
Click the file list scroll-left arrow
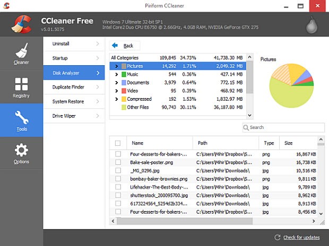(113, 221)
